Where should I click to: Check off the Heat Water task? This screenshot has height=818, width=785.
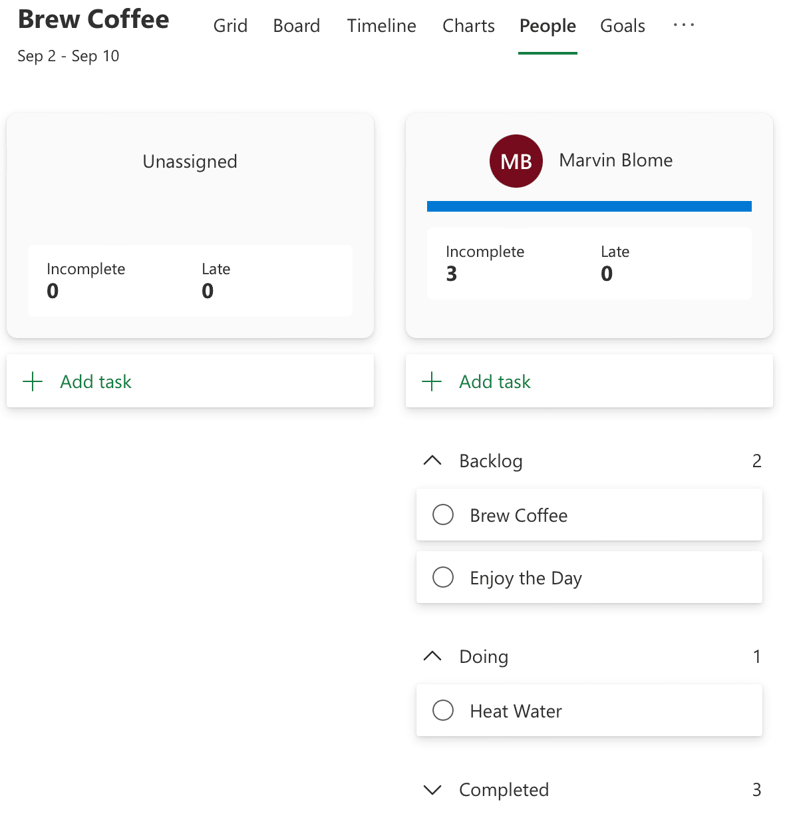coord(443,710)
